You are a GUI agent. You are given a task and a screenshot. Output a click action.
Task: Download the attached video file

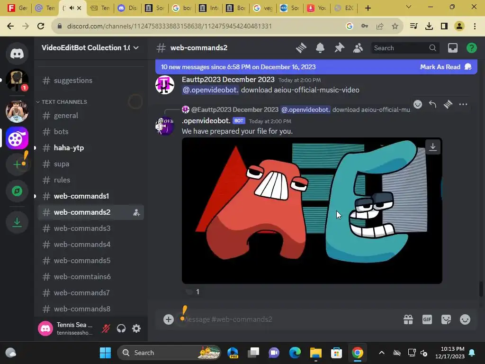click(x=433, y=147)
